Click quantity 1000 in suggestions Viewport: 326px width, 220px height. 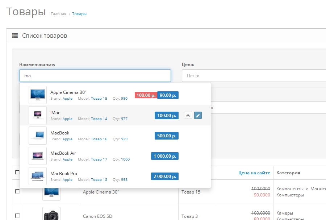pyautogui.click(x=125, y=159)
